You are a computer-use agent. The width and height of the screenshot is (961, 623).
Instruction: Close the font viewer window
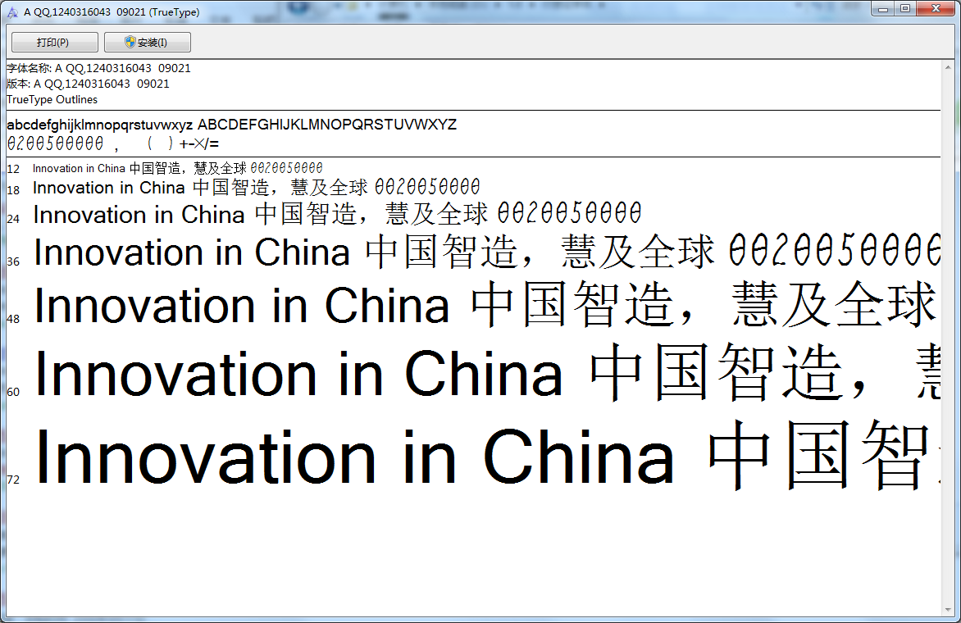pos(936,8)
